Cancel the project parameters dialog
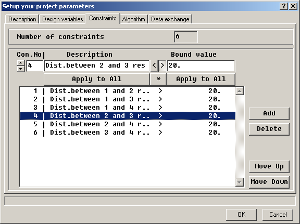The width and height of the screenshot is (300, 224). [x=278, y=215]
